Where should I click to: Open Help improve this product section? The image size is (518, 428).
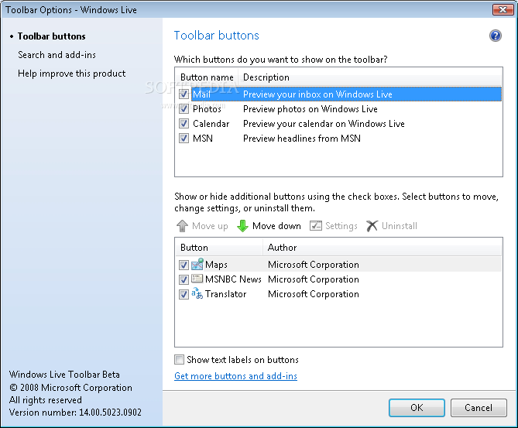[72, 74]
